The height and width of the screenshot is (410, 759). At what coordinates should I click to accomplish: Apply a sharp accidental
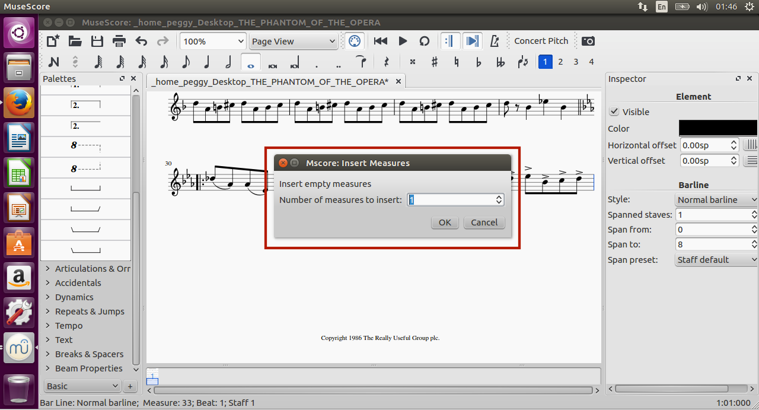(435, 62)
